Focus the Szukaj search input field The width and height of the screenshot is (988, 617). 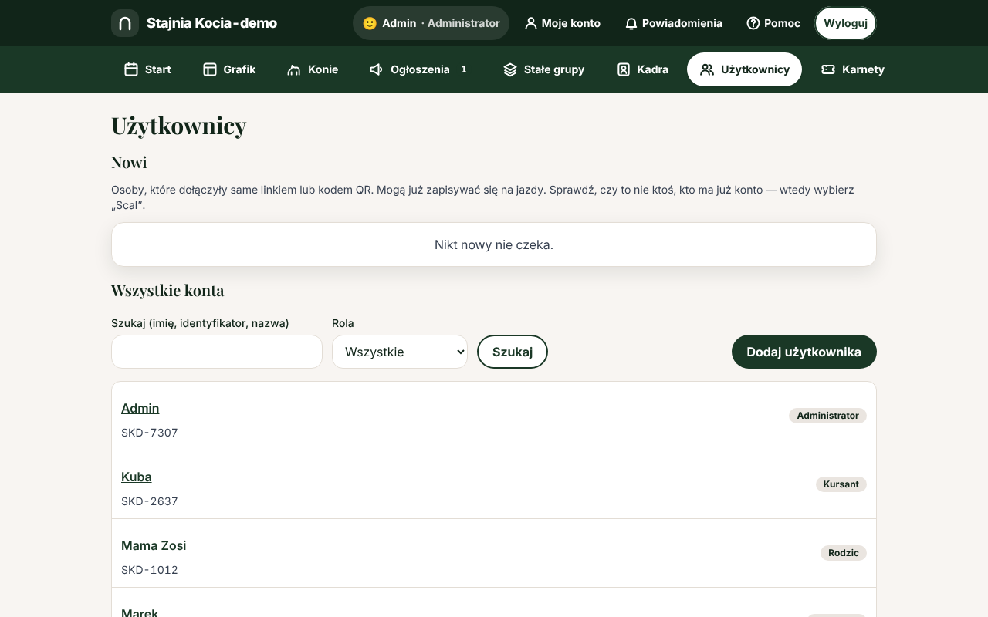[217, 352]
